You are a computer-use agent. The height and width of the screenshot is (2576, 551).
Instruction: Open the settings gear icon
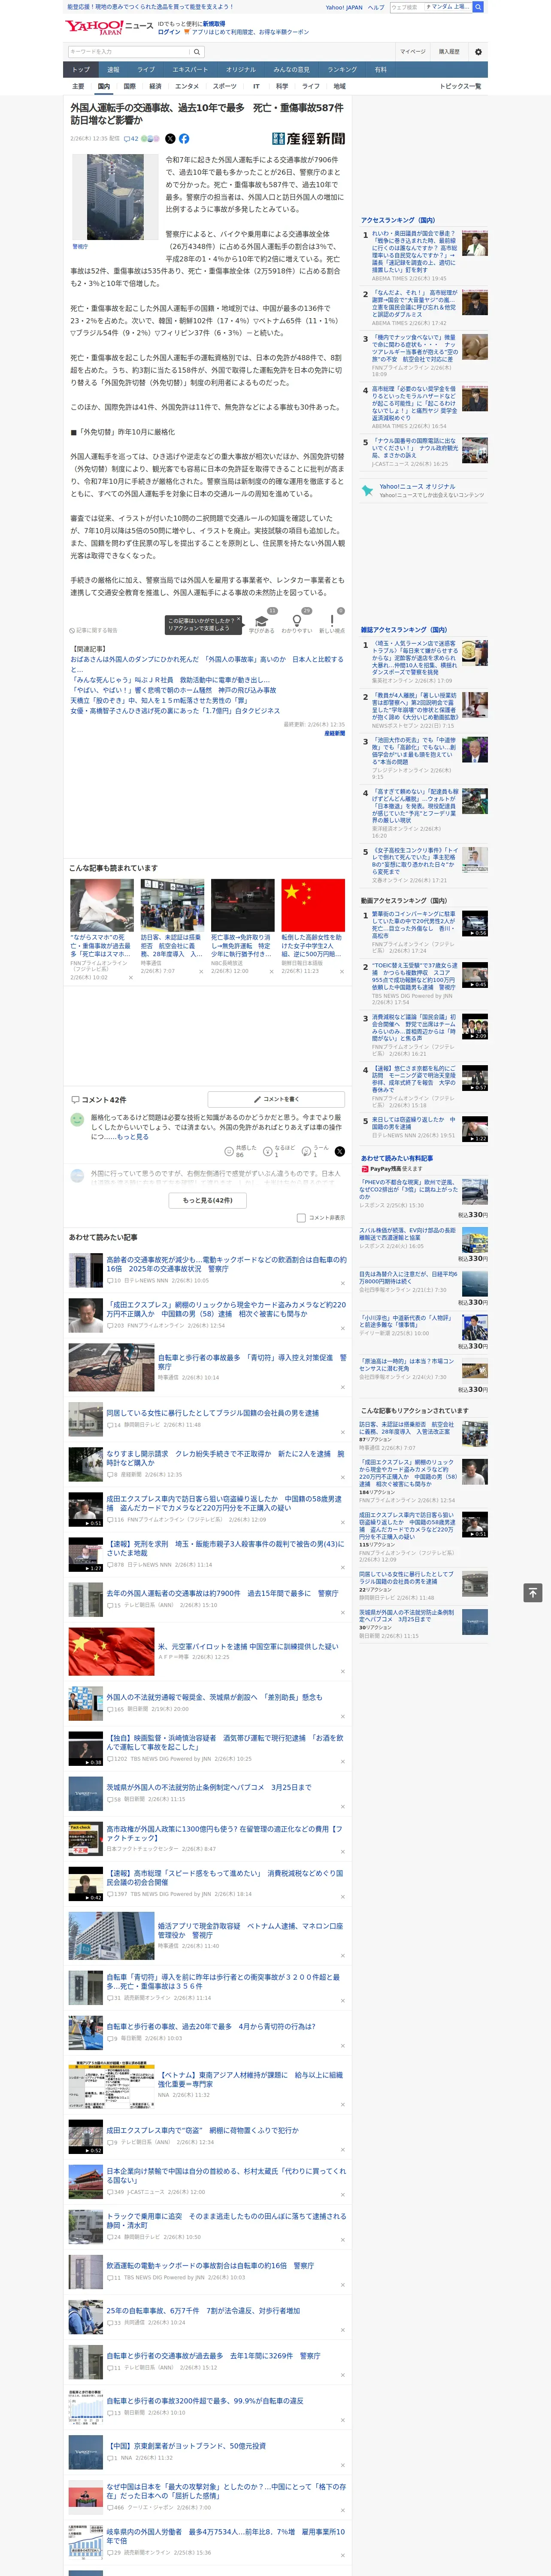[478, 51]
